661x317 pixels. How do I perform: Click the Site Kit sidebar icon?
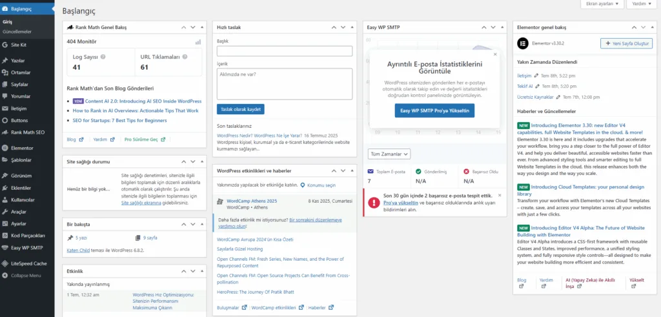(5, 45)
